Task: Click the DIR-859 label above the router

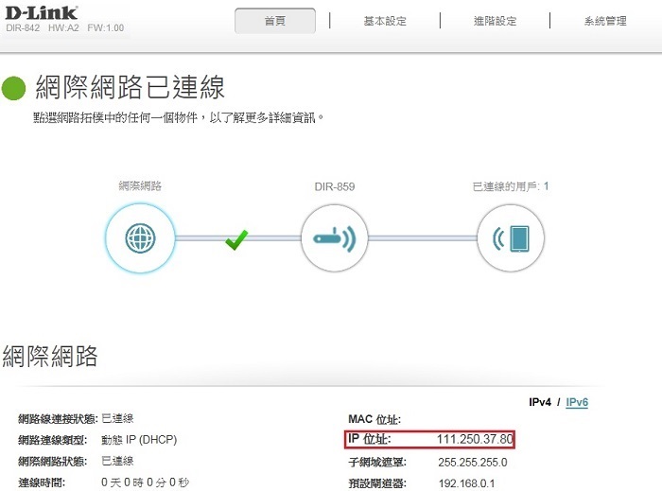Action: pyautogui.click(x=334, y=186)
